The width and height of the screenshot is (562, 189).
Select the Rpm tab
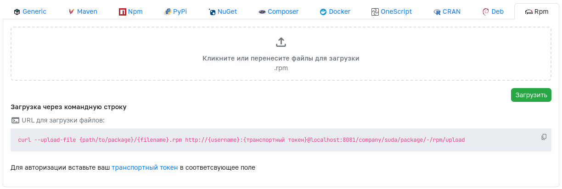[x=537, y=11]
